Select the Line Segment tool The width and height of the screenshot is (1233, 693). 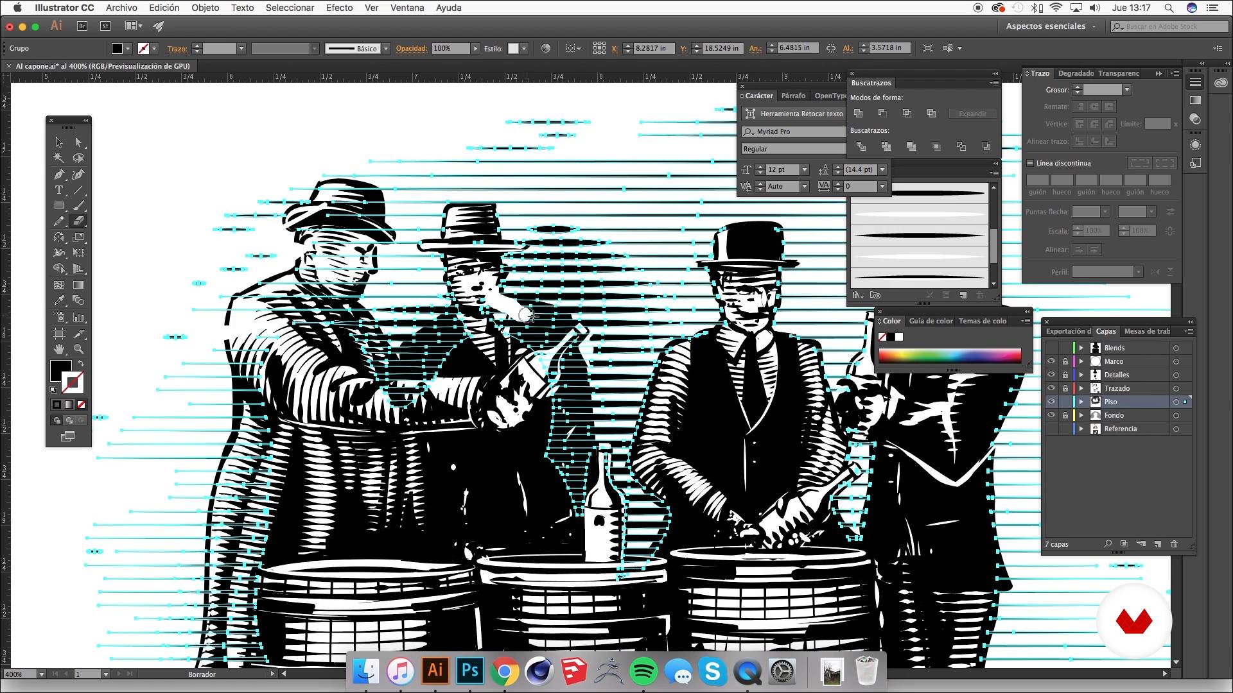click(x=78, y=190)
